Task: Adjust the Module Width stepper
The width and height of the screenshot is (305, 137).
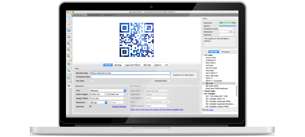Action: pyautogui.click(x=125, y=98)
